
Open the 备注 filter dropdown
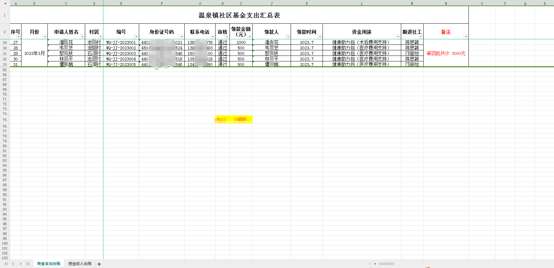[x=466, y=37]
